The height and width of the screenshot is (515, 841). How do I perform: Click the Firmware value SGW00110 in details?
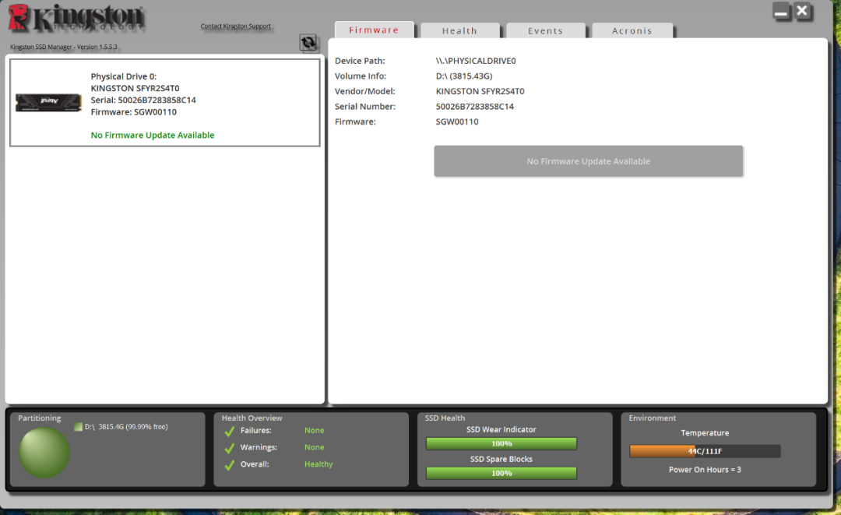[x=457, y=122]
